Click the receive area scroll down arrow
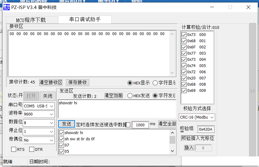The image size is (259, 167). (172, 73)
